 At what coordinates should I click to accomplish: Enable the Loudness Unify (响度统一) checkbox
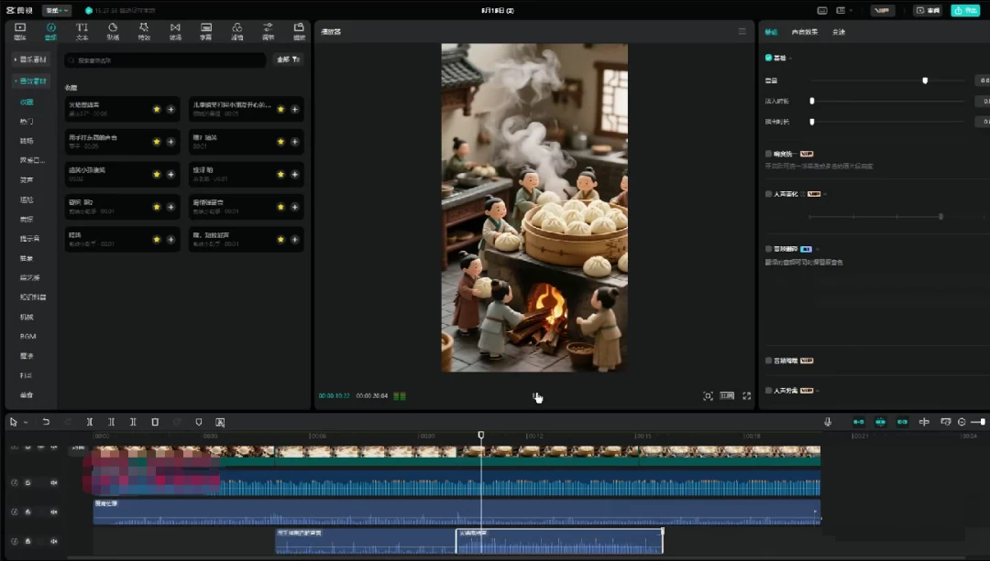coord(768,154)
